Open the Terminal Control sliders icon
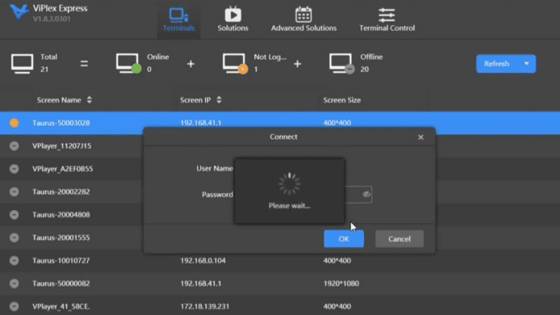 pyautogui.click(x=387, y=15)
